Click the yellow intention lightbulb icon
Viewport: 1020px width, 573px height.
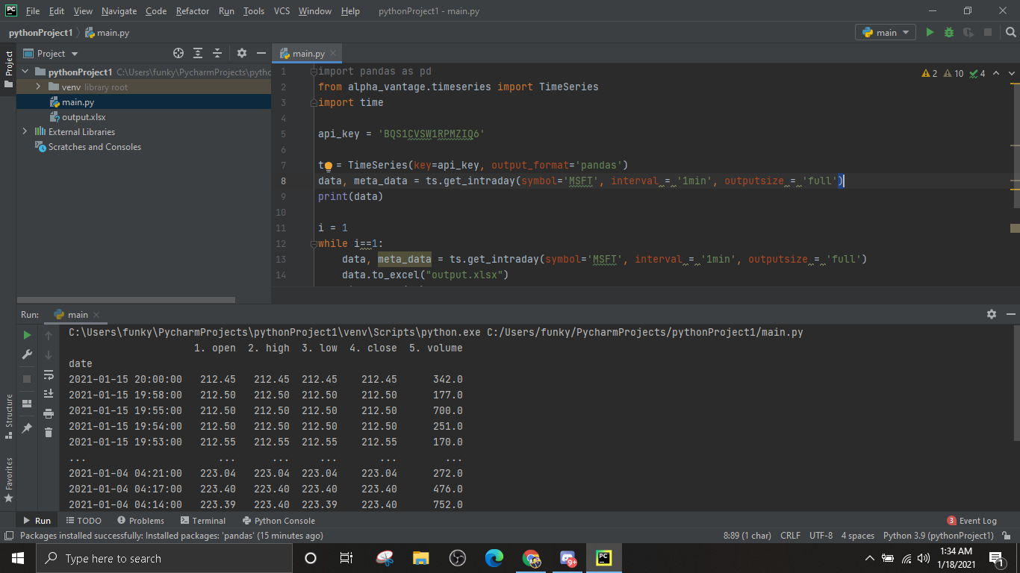point(328,166)
